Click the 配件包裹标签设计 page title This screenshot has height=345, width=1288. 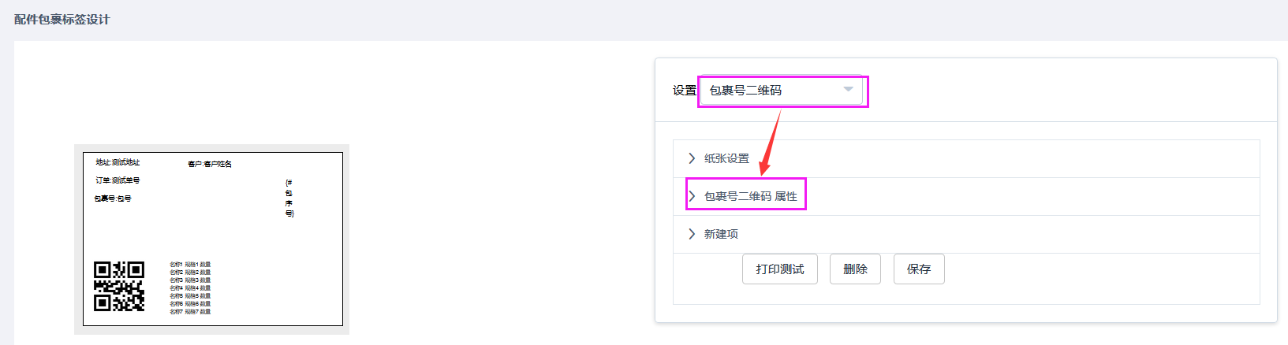[62, 19]
